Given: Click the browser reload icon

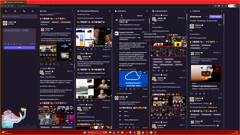Looking at the screenshot, I should 9,6.
